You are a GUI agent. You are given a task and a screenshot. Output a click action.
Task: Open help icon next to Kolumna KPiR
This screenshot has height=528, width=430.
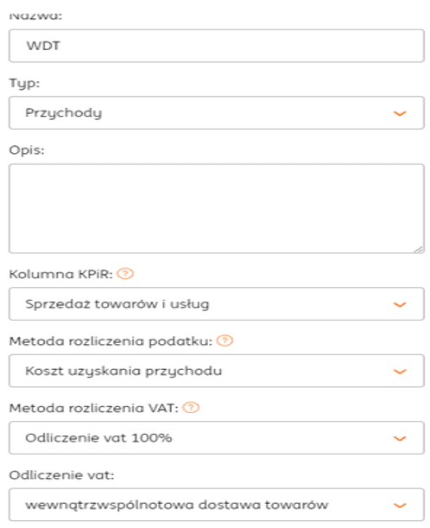point(125,274)
